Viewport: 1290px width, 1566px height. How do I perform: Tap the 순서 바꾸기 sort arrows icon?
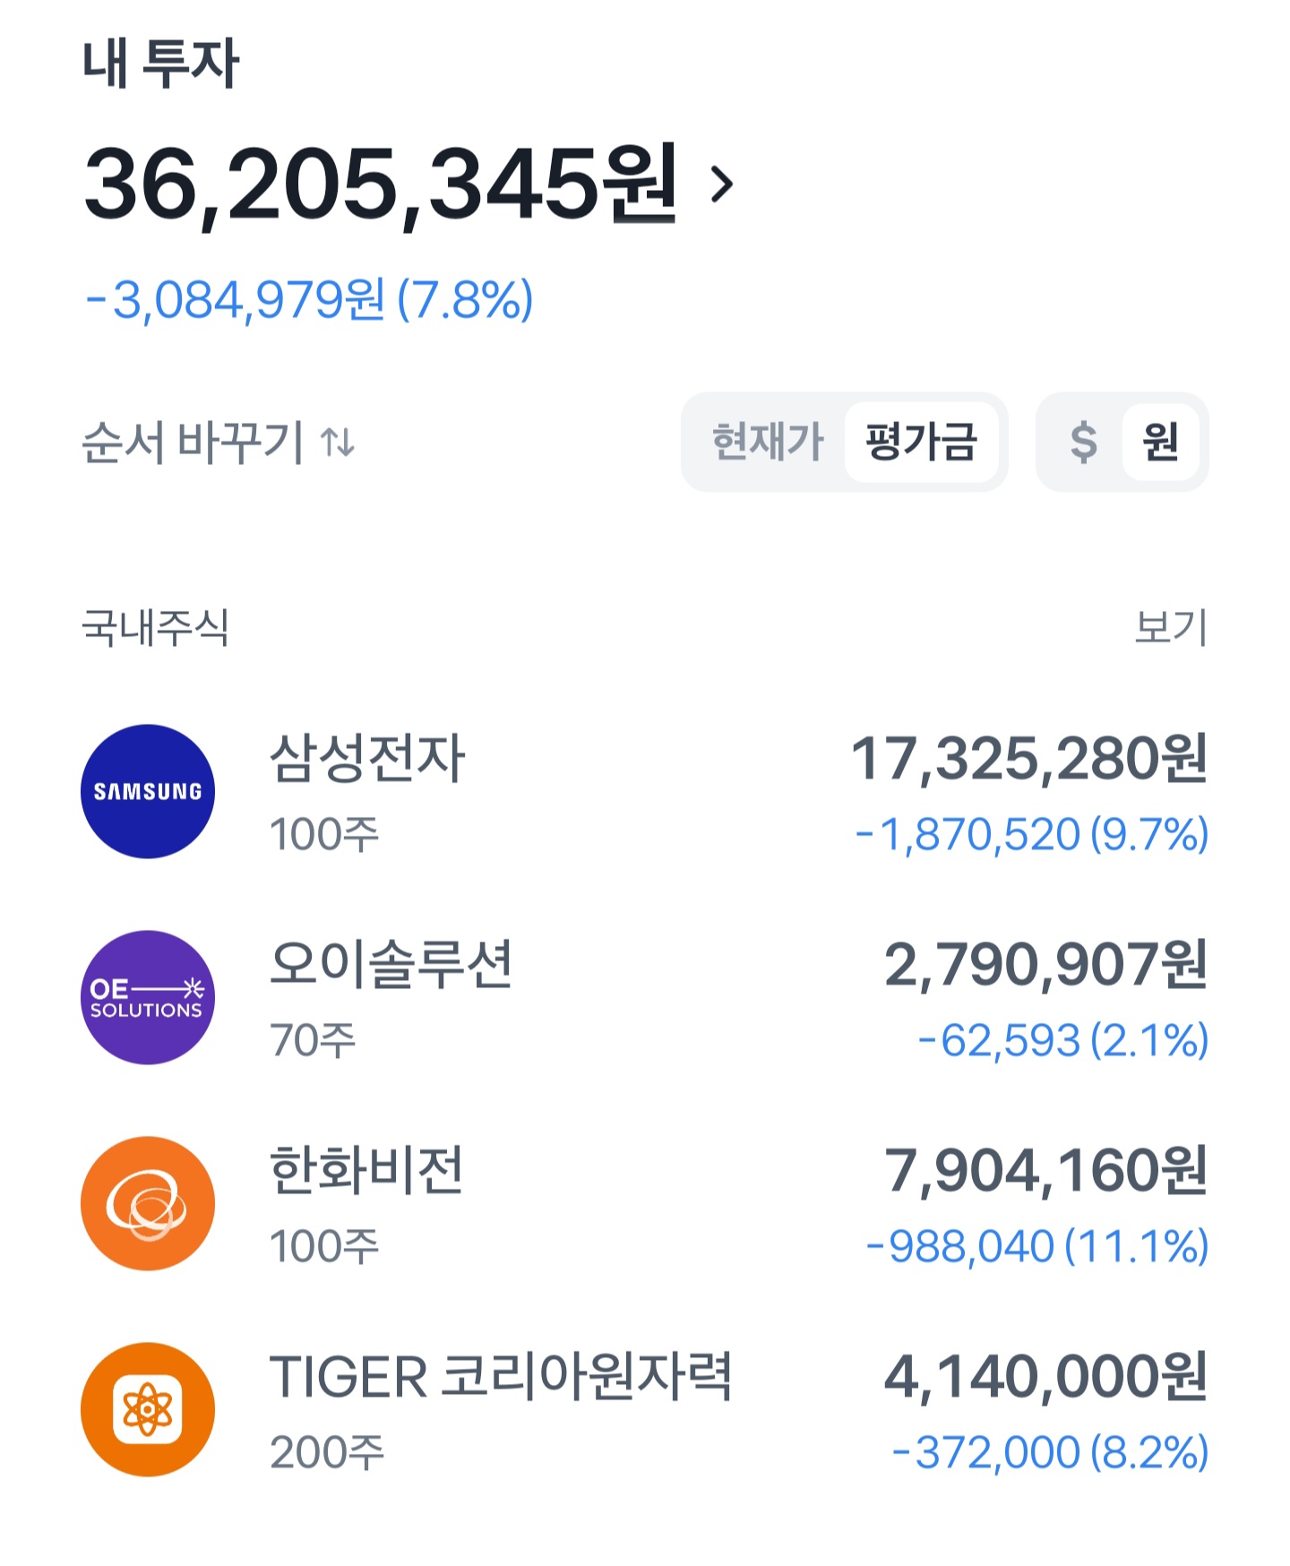(338, 442)
